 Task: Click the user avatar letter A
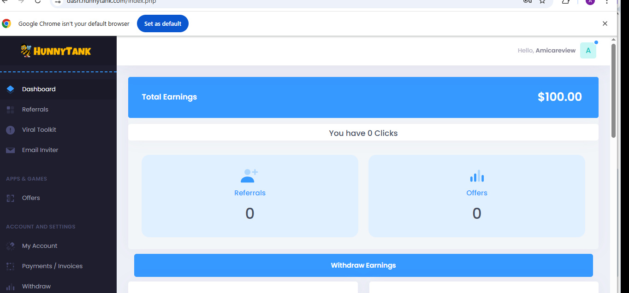click(x=588, y=51)
